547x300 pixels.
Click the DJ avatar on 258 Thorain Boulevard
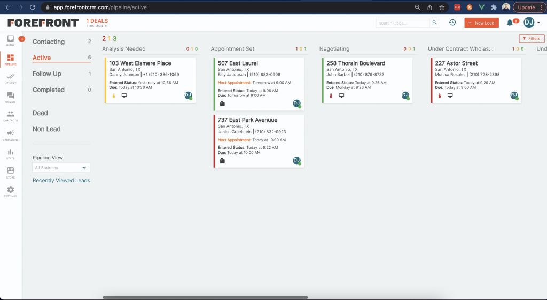[x=405, y=95]
